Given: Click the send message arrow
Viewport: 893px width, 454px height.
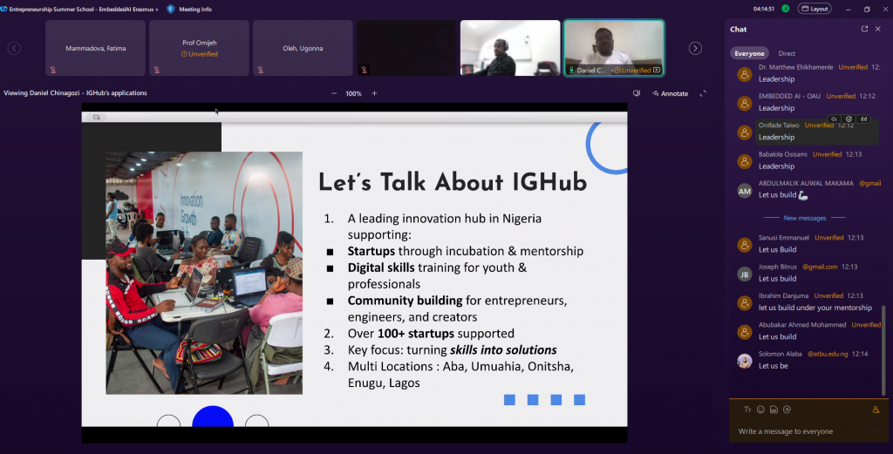Looking at the screenshot, I should click(877, 430).
